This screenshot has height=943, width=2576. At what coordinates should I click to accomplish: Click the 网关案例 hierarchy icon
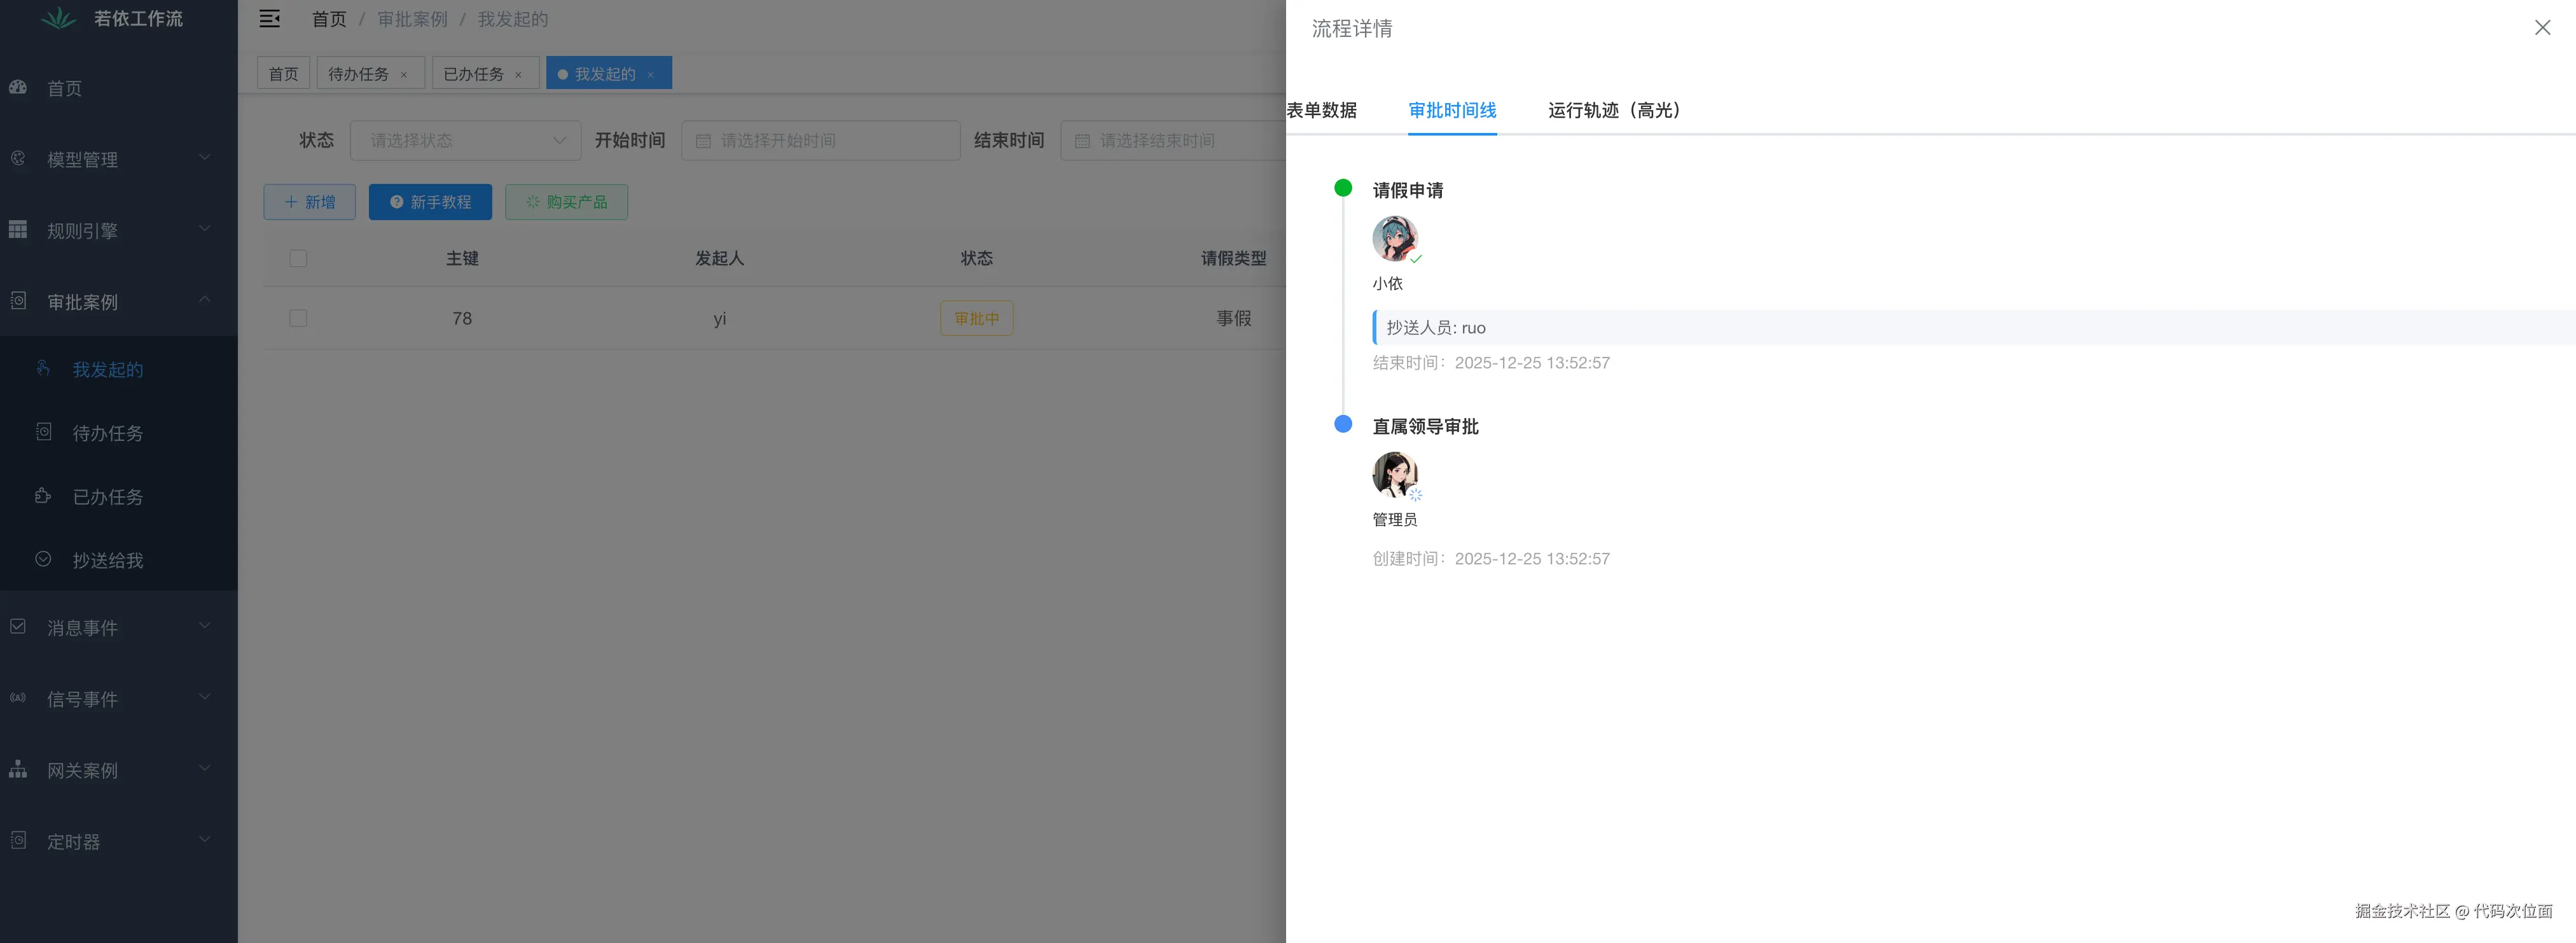pyautogui.click(x=18, y=770)
